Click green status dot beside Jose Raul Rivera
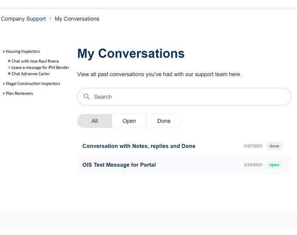 click(9, 61)
